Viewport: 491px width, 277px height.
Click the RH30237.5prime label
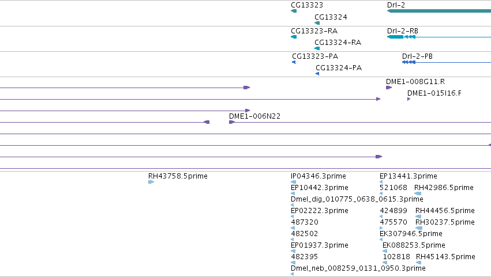(x=445, y=222)
